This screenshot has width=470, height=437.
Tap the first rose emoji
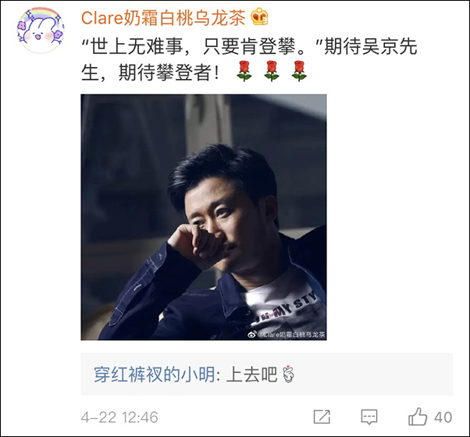point(244,71)
